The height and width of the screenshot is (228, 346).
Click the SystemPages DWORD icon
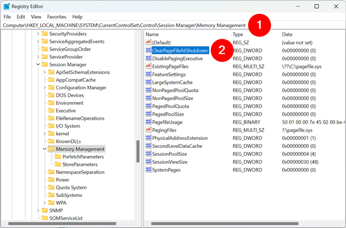point(148,170)
